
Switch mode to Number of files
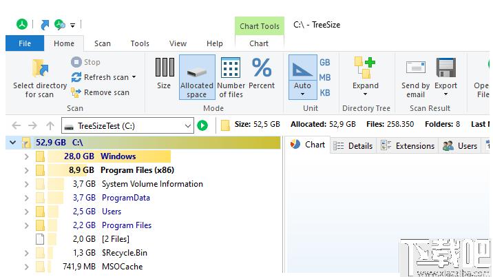[x=231, y=77]
